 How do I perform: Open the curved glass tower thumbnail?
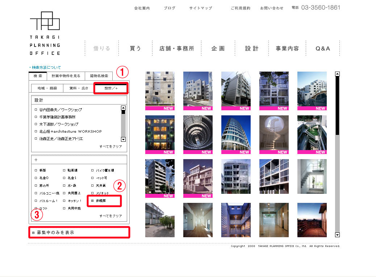pos(236,135)
